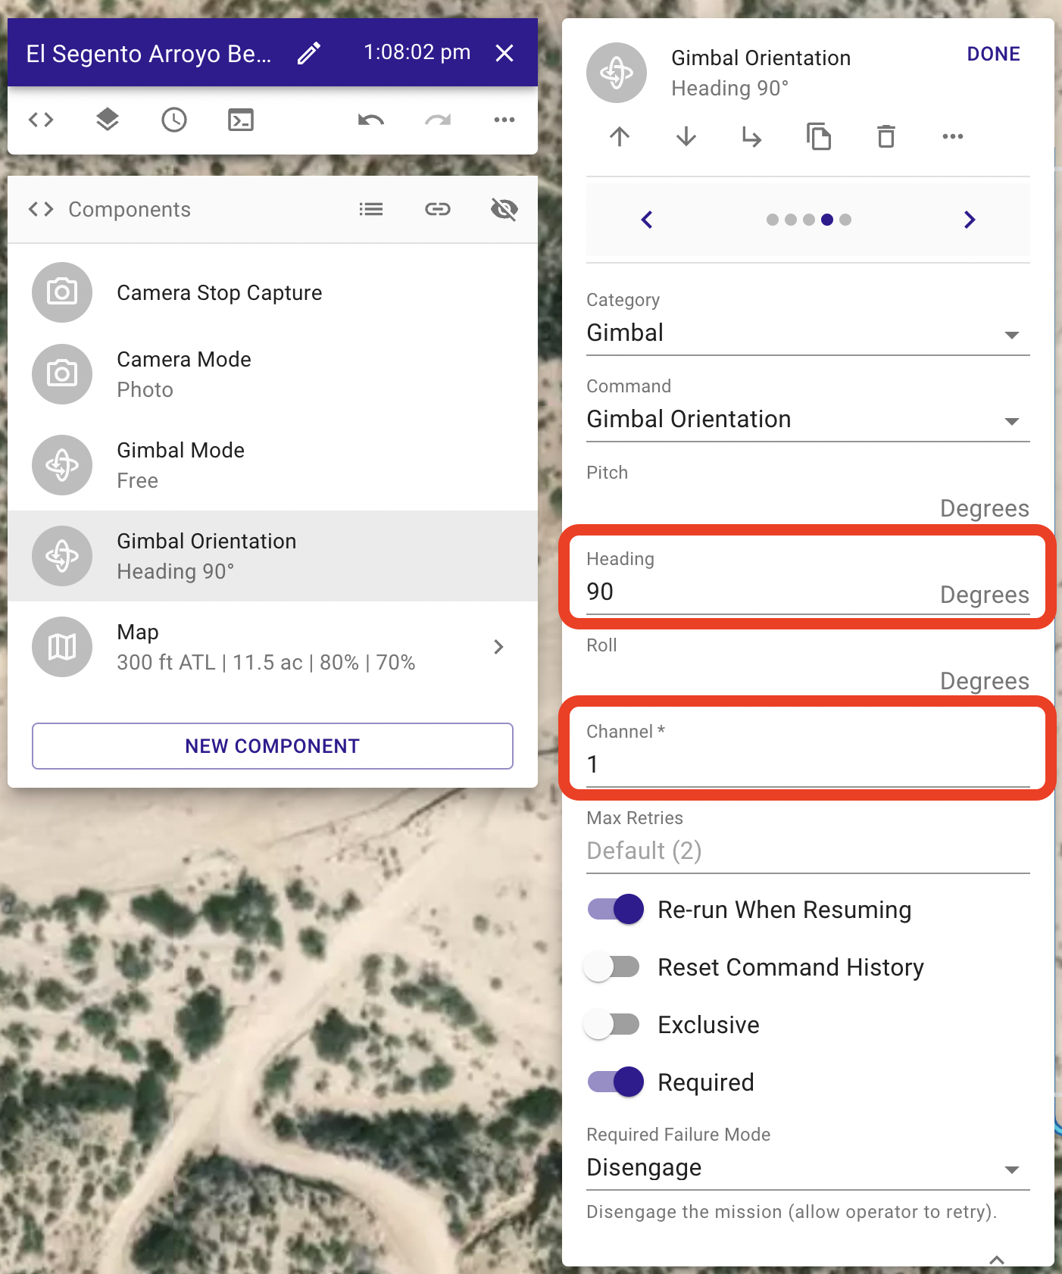The image size is (1062, 1274).
Task: Open the Command dropdown showing Gimbal Orientation
Action: point(808,420)
